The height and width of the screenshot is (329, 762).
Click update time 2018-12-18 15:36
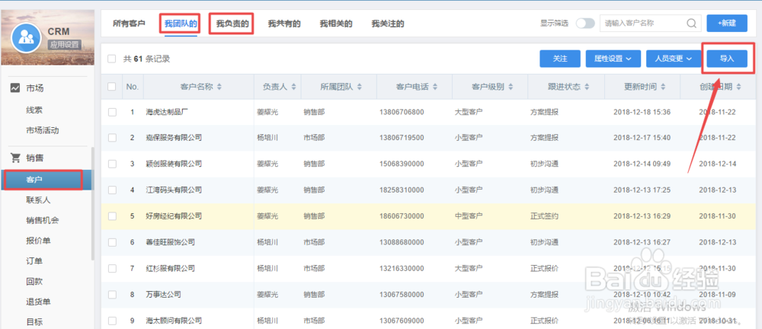(642, 112)
